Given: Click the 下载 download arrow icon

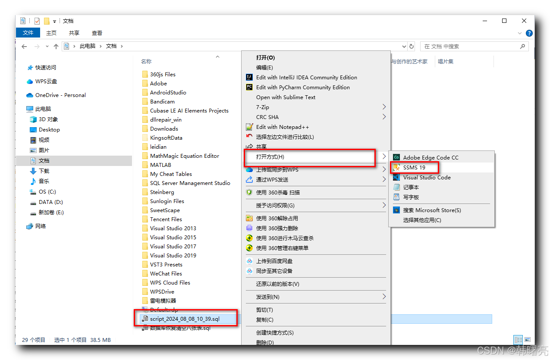Looking at the screenshot, I should pos(33,171).
